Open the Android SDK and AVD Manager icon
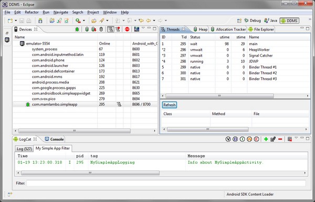315x202 pixels. point(40,20)
